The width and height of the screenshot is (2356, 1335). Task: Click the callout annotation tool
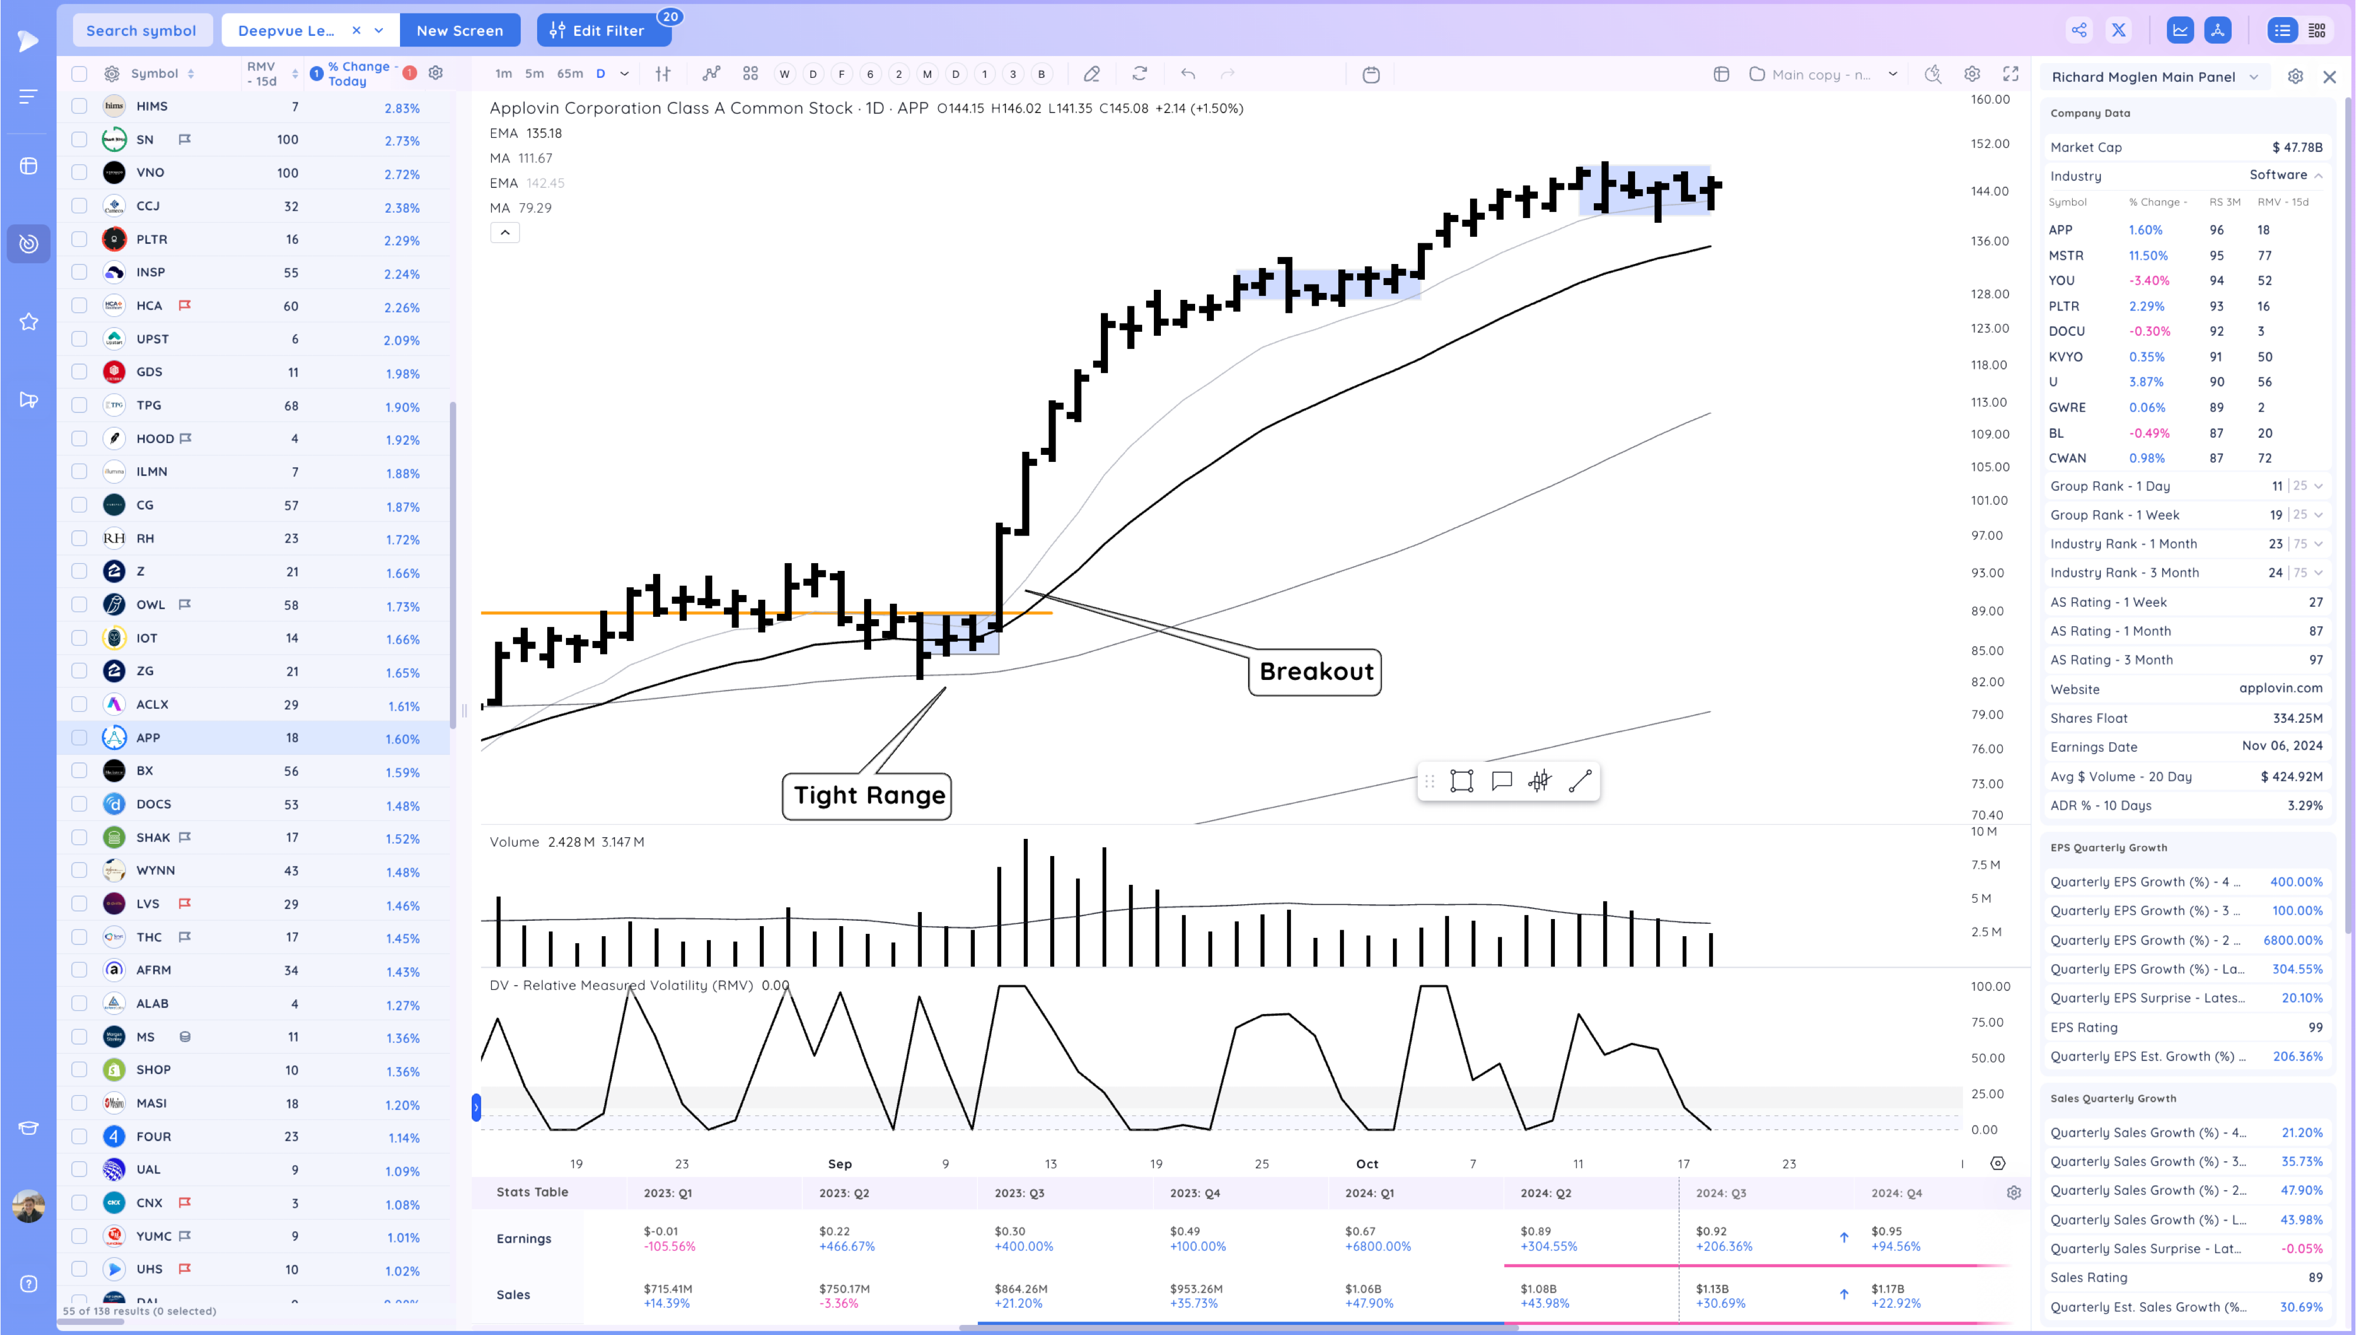pyautogui.click(x=1501, y=781)
